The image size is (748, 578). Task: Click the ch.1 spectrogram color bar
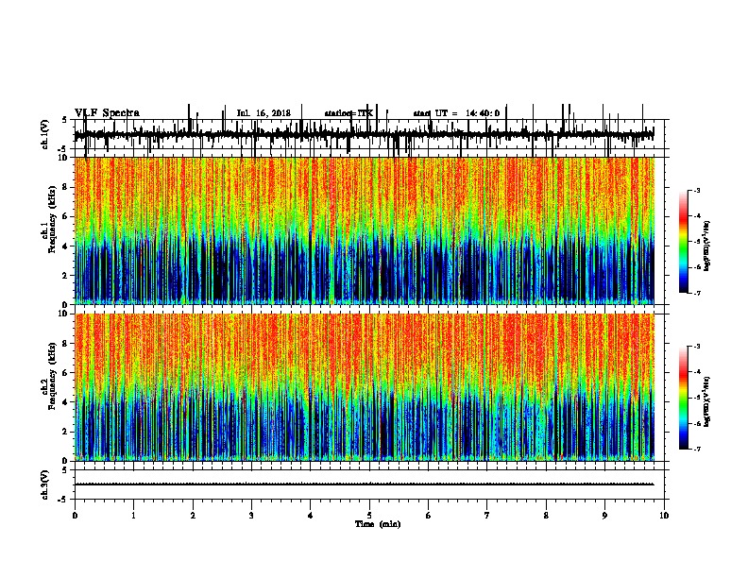tap(684, 242)
